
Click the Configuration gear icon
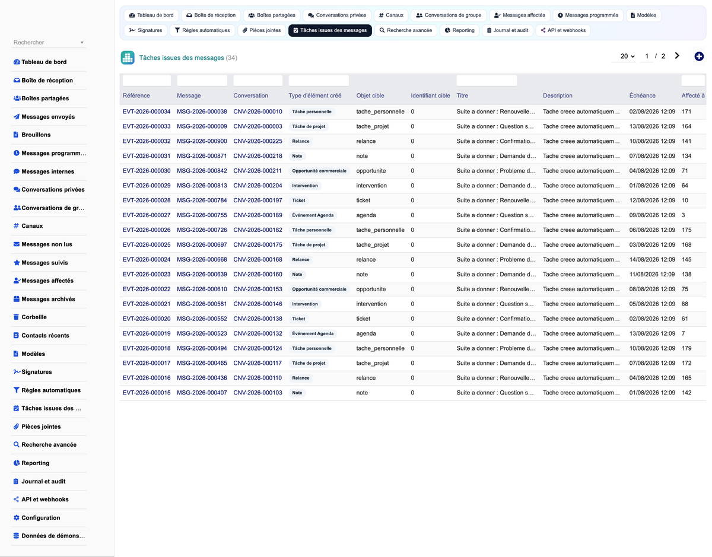17,518
